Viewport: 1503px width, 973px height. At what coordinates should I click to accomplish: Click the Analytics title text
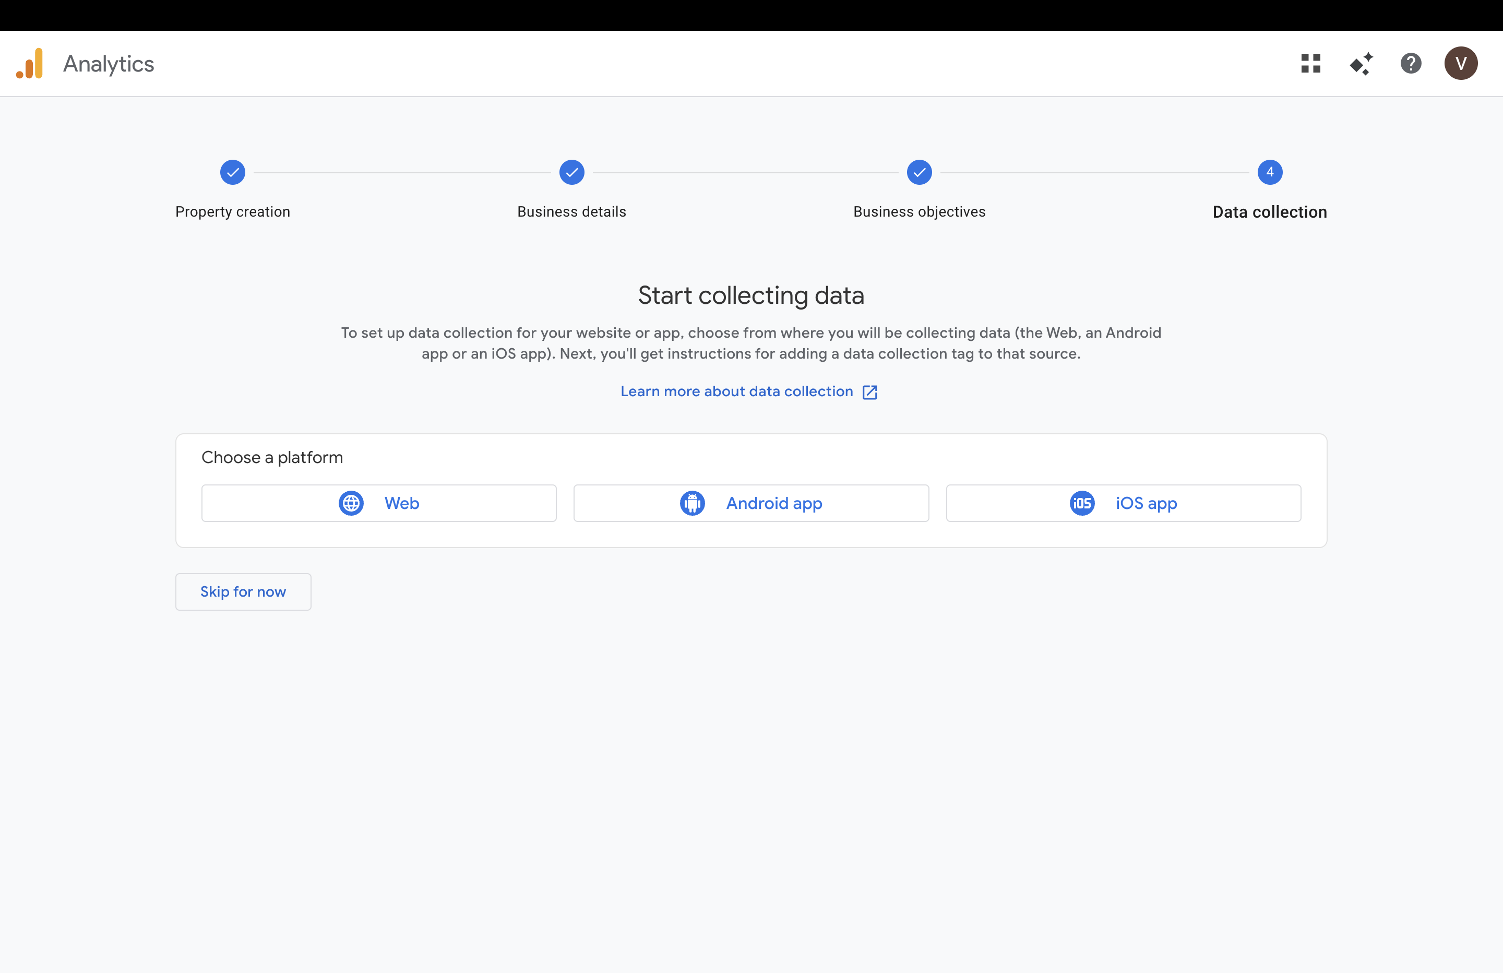click(x=109, y=64)
